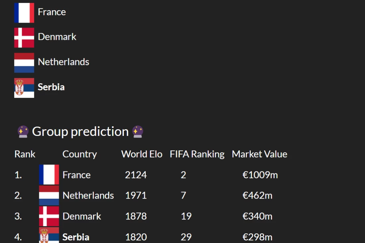Select the bold Serbia name in the team list
365x243 pixels.
[x=51, y=87]
